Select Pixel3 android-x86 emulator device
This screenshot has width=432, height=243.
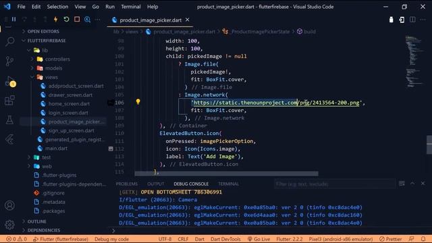click(x=341, y=239)
